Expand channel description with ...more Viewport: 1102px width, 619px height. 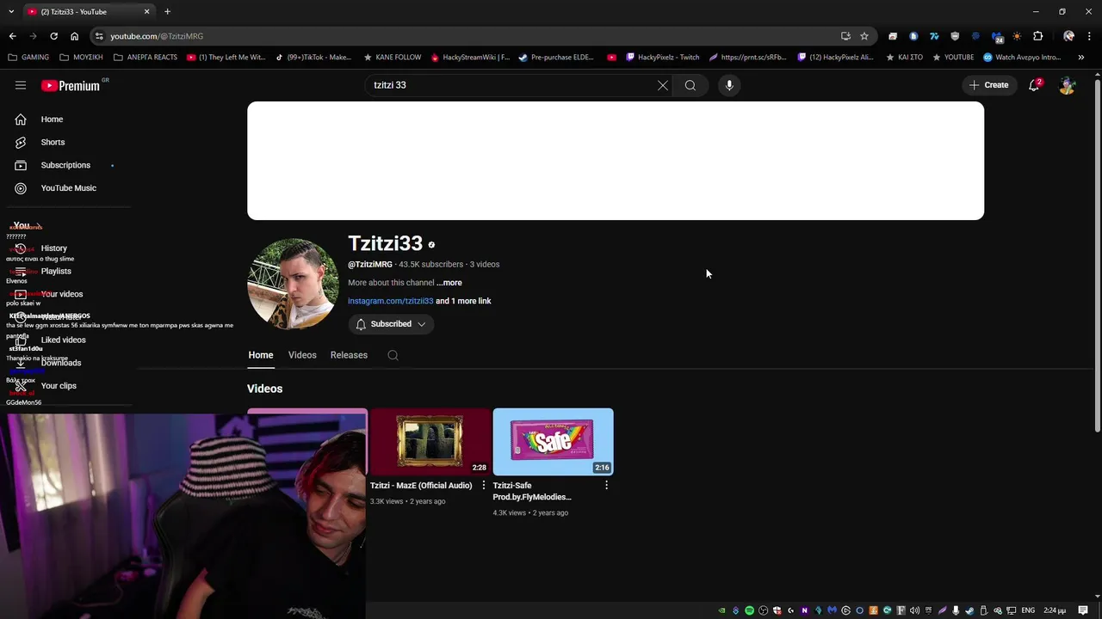pyautogui.click(x=449, y=283)
